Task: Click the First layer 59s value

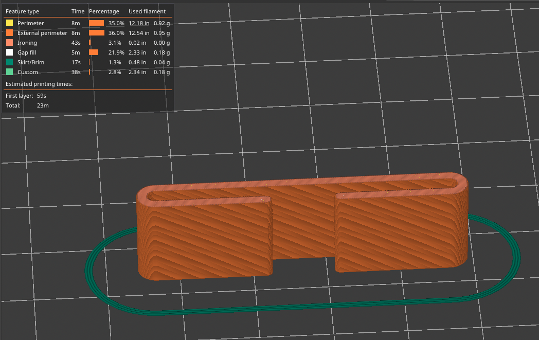Action: click(x=42, y=96)
